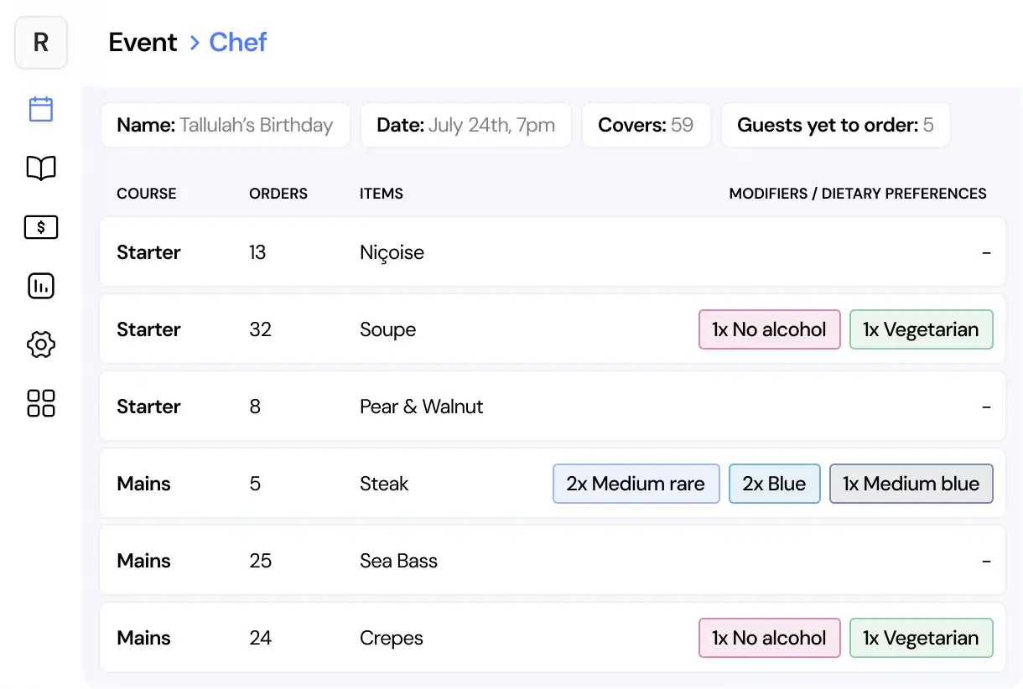Open the menu book icon
Screen dimensions: 1023x689
pyautogui.click(x=41, y=168)
